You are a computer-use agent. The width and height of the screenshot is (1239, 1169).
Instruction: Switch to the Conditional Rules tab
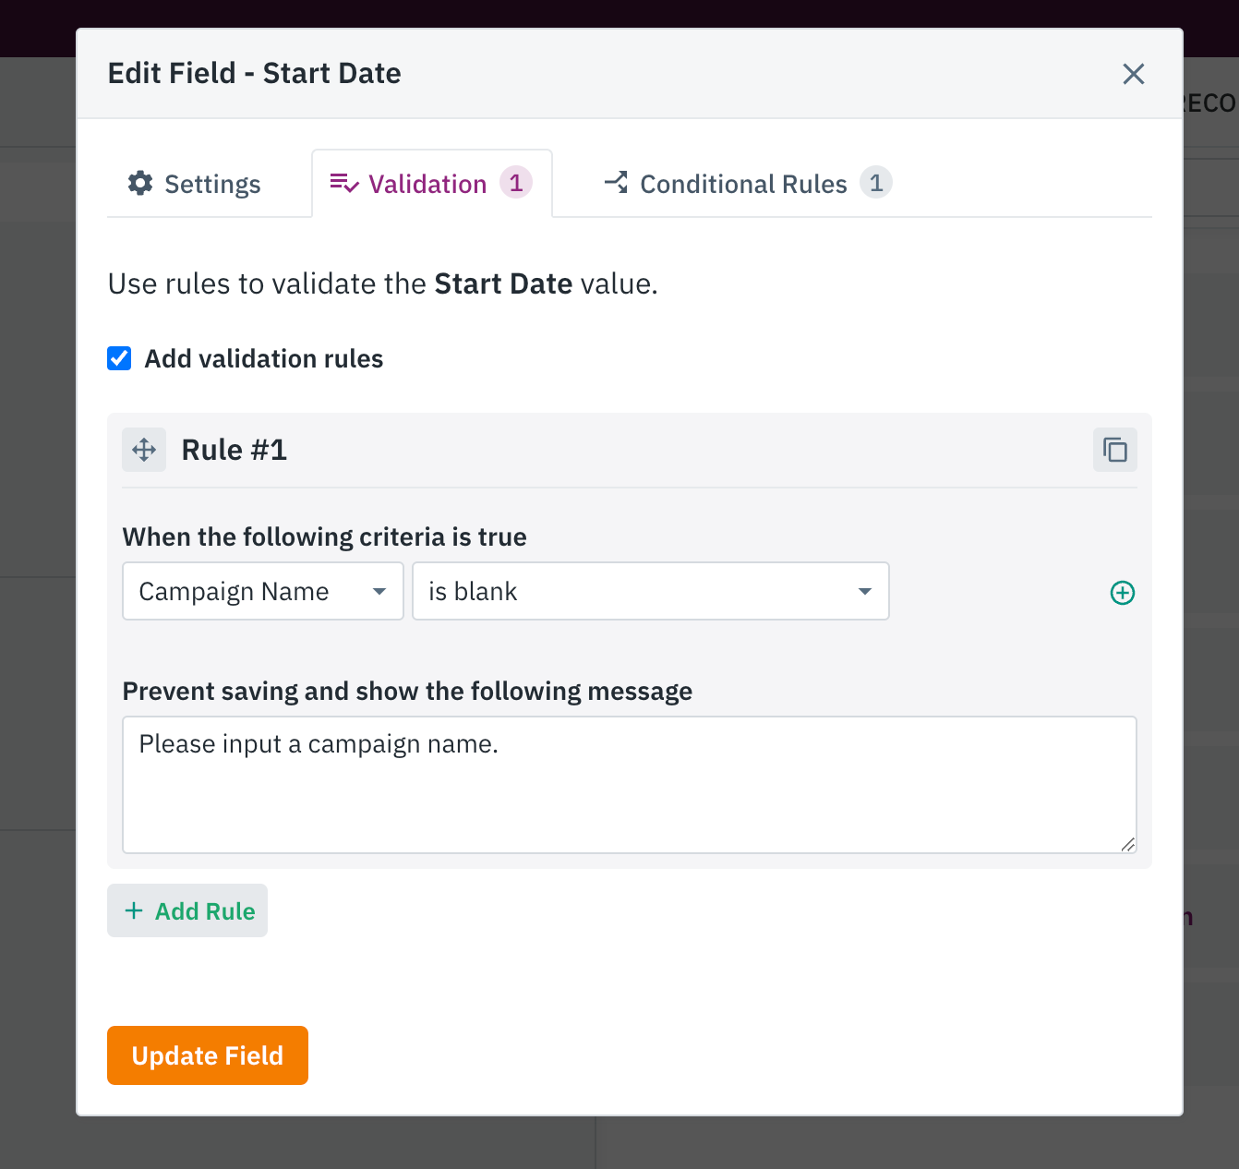pos(748,184)
